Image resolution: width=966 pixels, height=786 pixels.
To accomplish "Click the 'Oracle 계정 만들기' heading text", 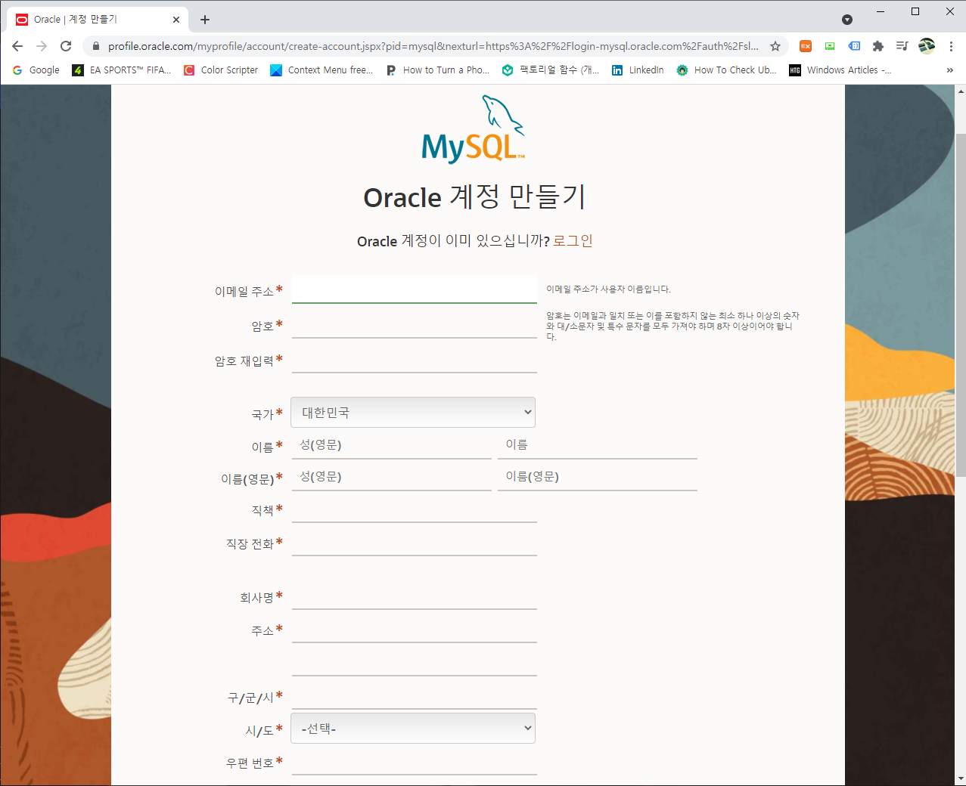I will point(475,197).
